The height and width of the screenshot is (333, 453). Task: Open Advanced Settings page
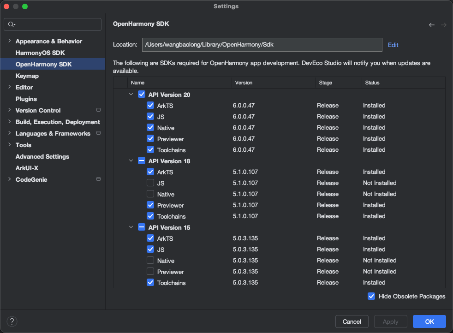click(42, 156)
